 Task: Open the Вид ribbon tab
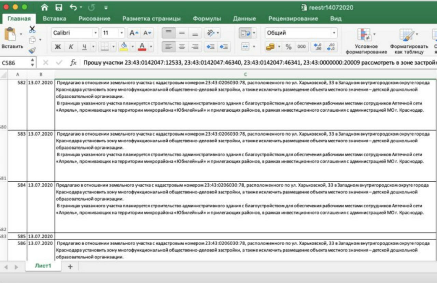click(336, 19)
